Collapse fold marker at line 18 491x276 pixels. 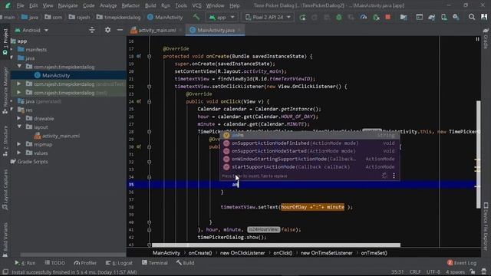click(x=149, y=56)
